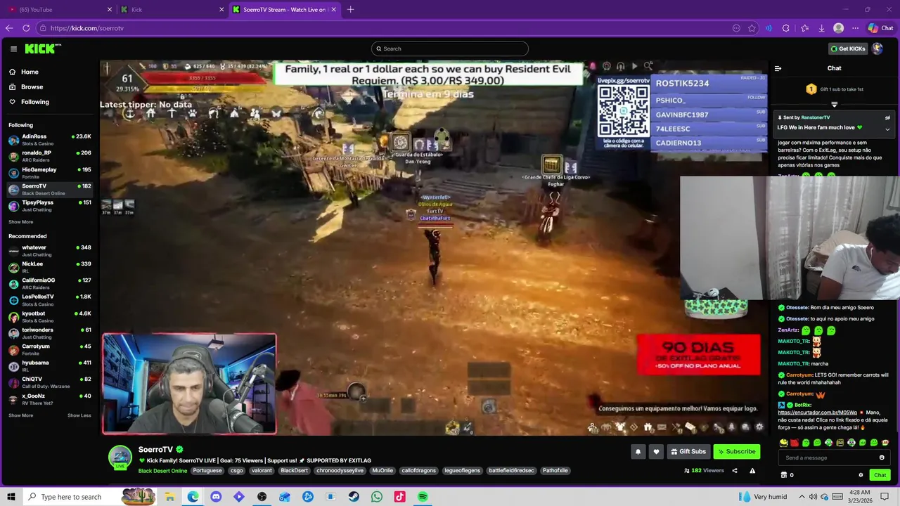The height and width of the screenshot is (506, 900).
Task: Open HioGameplay followed channel
Action: pos(49,172)
